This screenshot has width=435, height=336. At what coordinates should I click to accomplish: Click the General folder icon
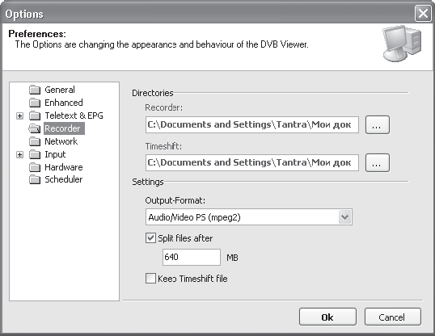click(35, 90)
